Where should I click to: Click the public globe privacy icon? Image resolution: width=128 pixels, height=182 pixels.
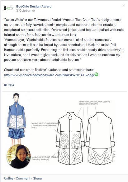tap(34, 11)
